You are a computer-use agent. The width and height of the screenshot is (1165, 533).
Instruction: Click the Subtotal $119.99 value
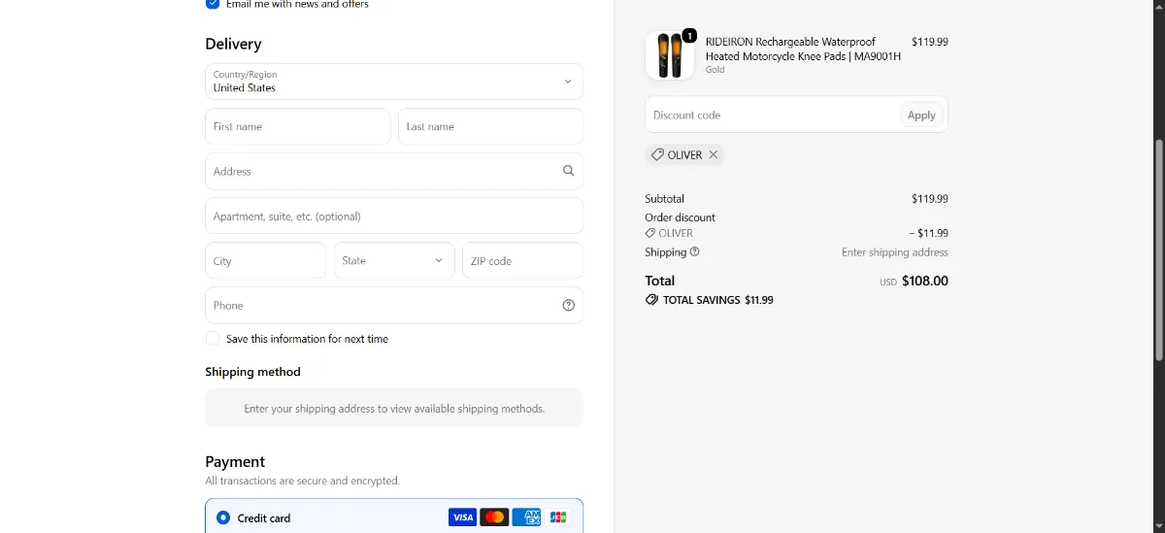pos(930,199)
